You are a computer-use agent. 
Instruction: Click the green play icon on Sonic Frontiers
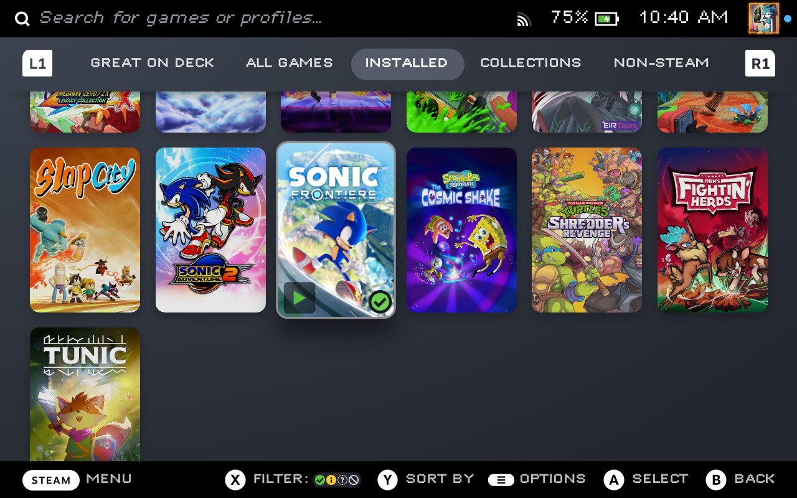pos(299,298)
